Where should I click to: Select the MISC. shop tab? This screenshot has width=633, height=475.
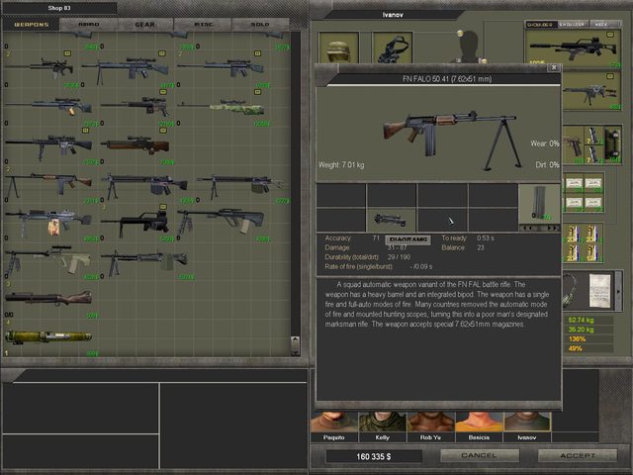point(204,25)
